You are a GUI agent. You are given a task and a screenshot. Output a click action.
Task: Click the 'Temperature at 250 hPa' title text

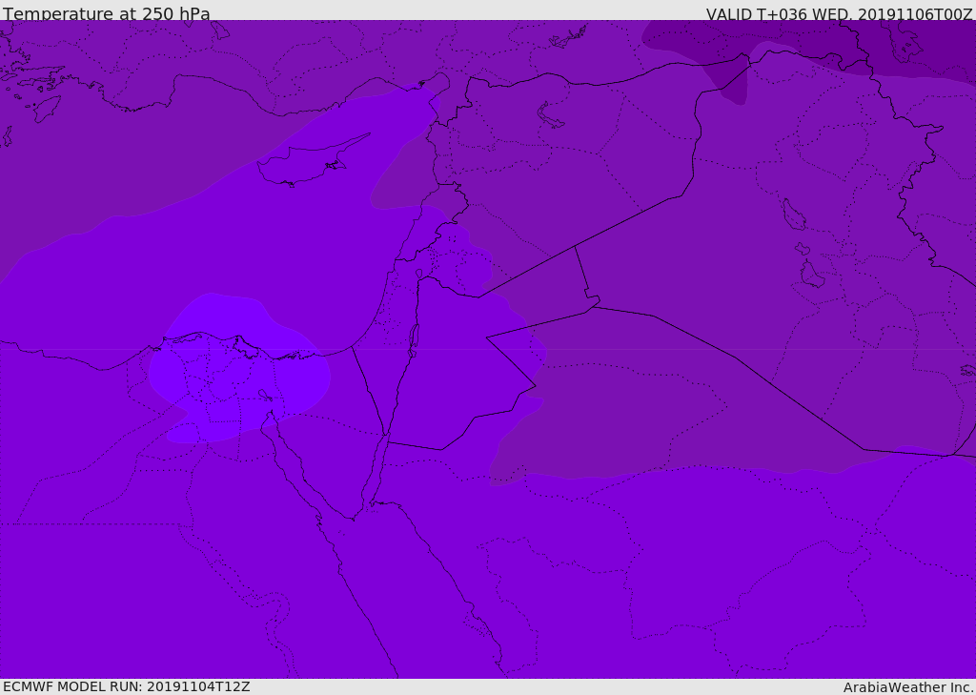coord(107,13)
